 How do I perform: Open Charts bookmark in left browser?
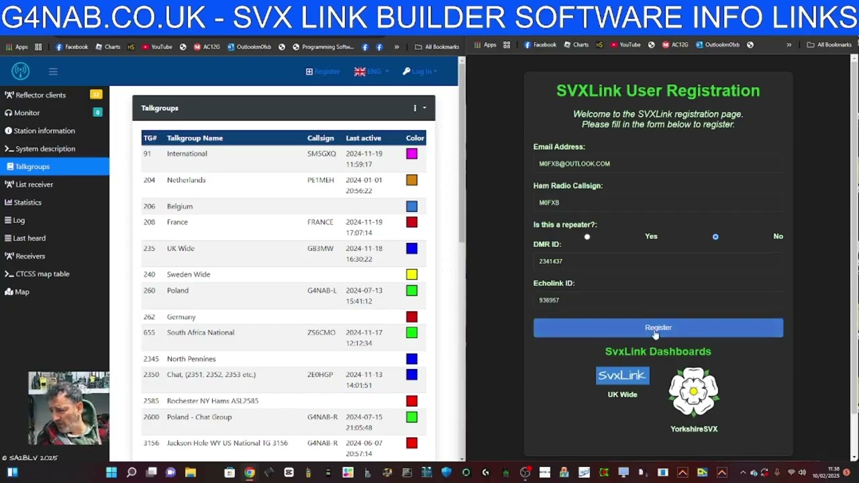[108, 47]
